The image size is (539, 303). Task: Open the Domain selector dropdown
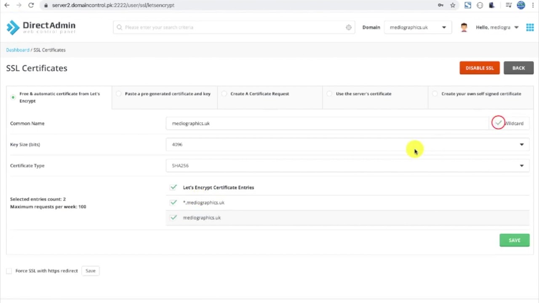417,27
